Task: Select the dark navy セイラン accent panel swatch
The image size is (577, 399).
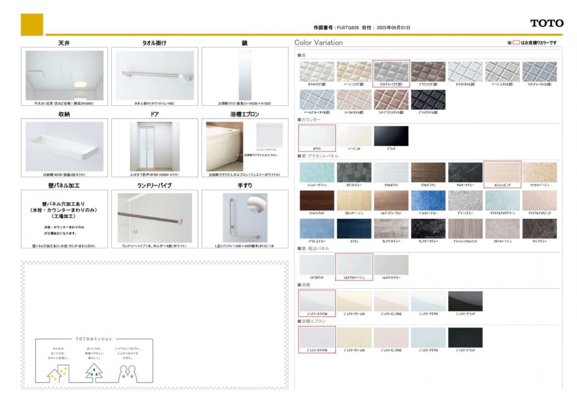Action: tap(354, 228)
